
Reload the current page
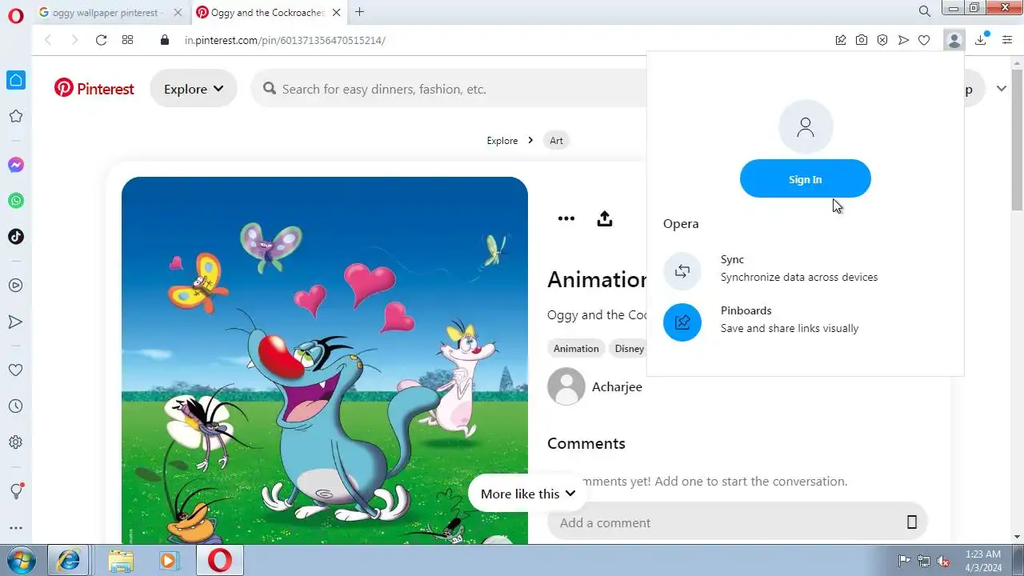(x=101, y=40)
